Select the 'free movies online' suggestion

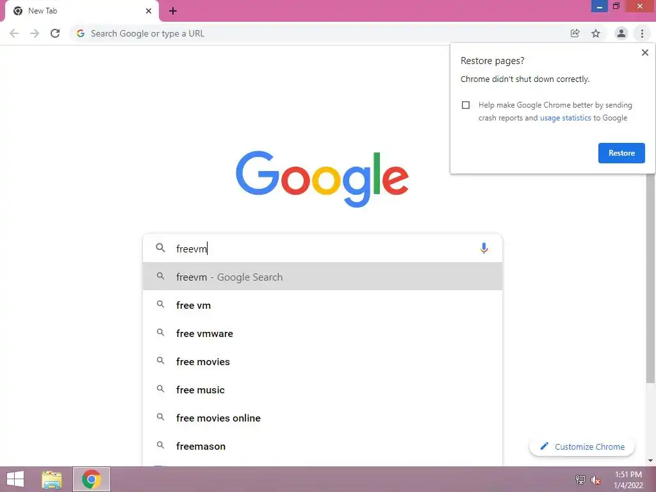(322, 418)
